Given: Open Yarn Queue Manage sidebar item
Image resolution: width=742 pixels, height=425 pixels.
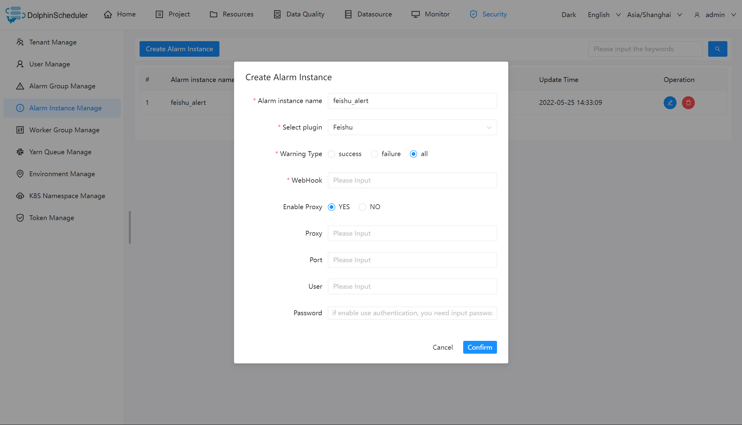Looking at the screenshot, I should [x=60, y=152].
